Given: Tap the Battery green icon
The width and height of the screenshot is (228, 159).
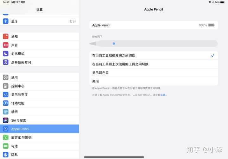Looking at the screenshot, I should [x=5, y=146].
